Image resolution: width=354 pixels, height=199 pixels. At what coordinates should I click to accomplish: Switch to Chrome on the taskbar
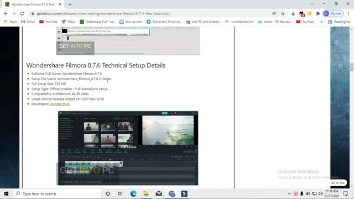171,193
